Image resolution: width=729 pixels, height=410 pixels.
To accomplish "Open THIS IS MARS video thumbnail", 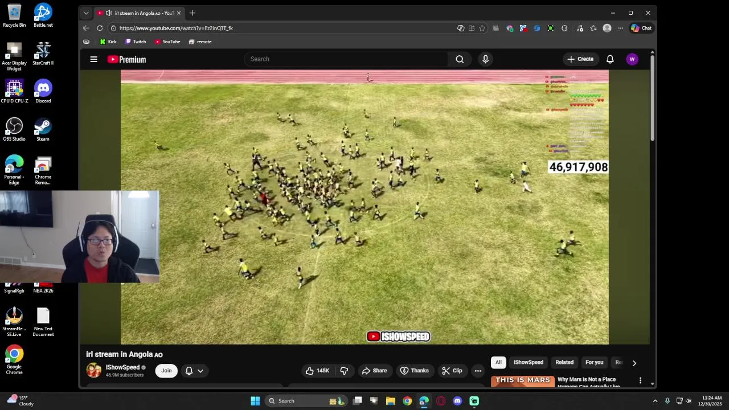I will (523, 382).
